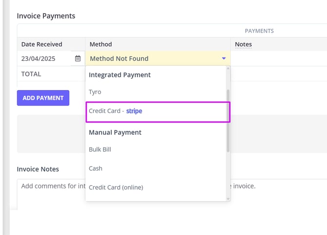Open the calendar date picker icon
This screenshot has width=327, height=235.
coord(78,58)
